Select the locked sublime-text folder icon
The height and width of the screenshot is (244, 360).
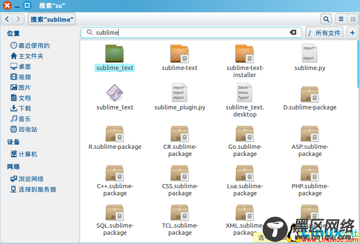180,54
